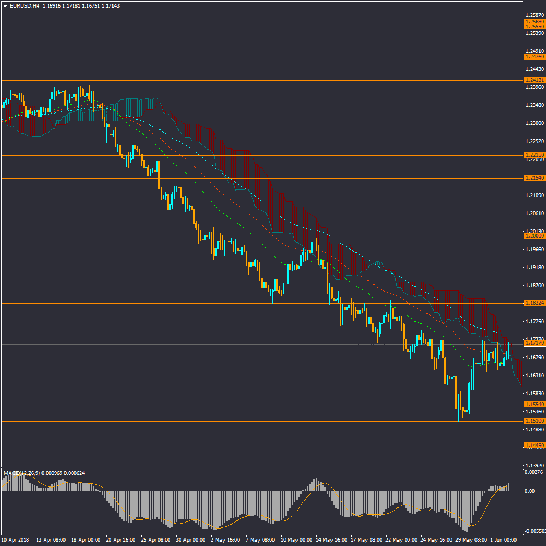Viewport: 546px width, 546px height.
Task: Click the 1.14450 price level label
Action: 533,446
